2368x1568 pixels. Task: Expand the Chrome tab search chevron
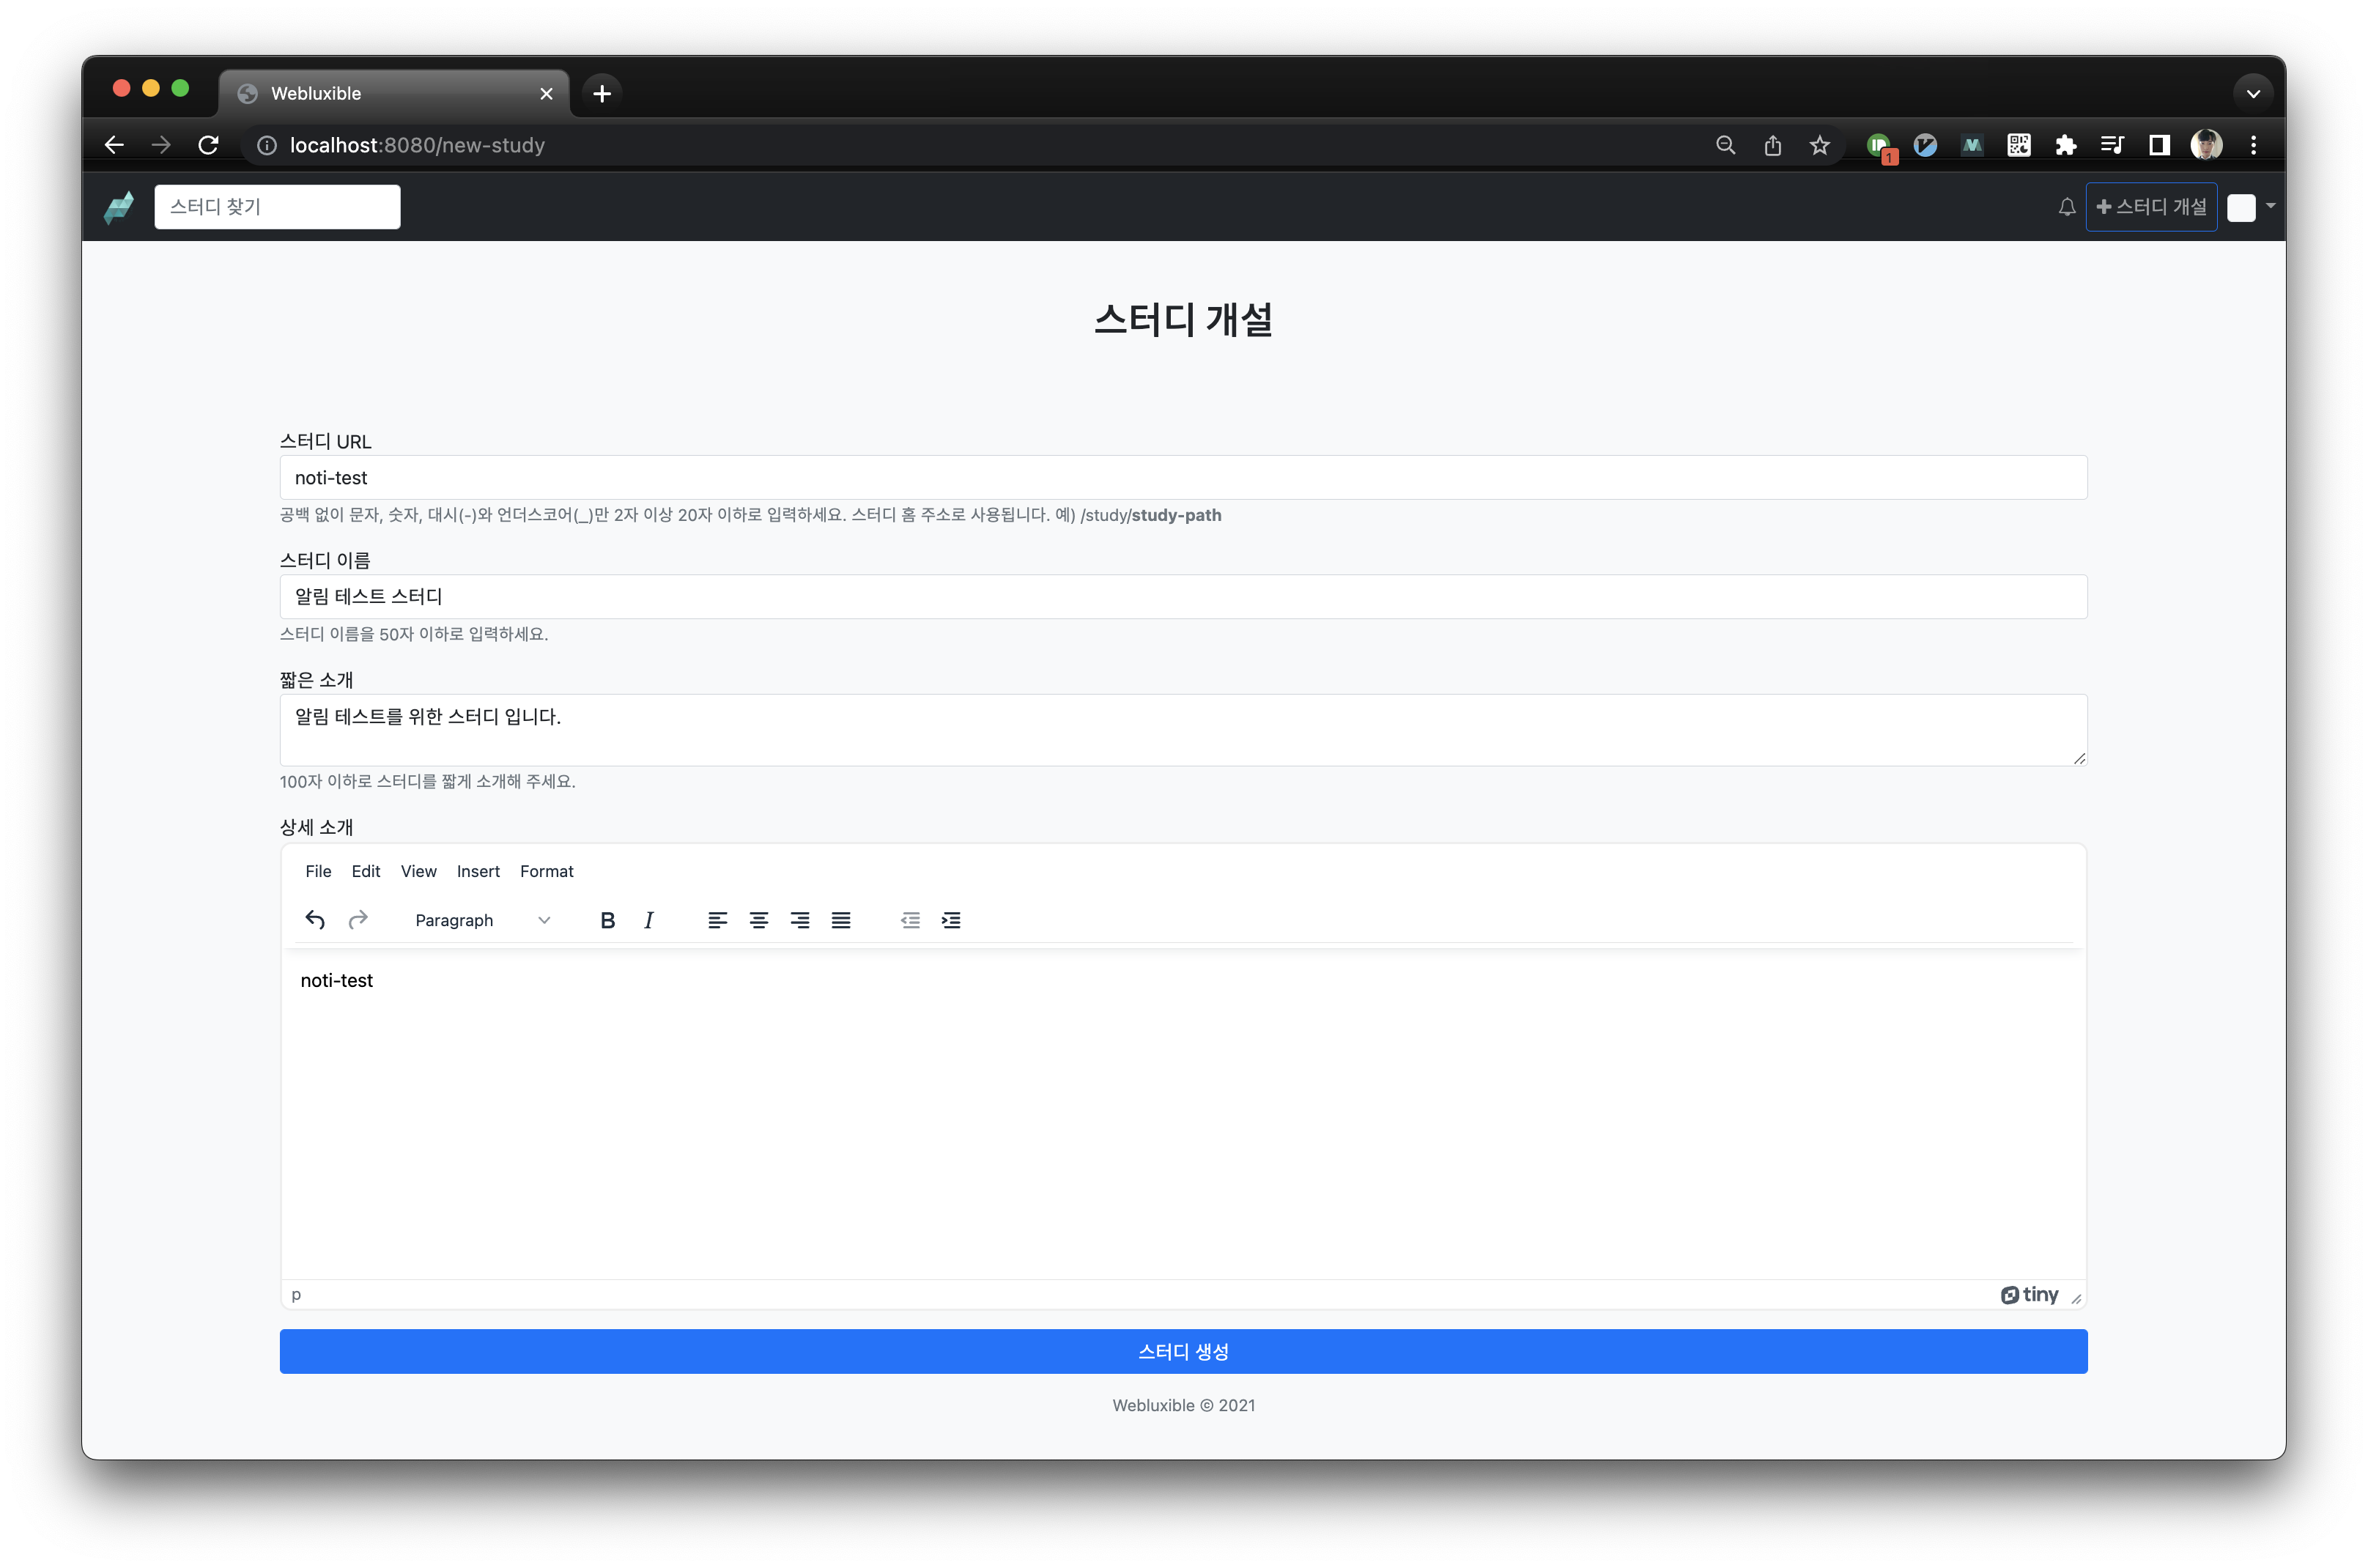tap(2252, 93)
